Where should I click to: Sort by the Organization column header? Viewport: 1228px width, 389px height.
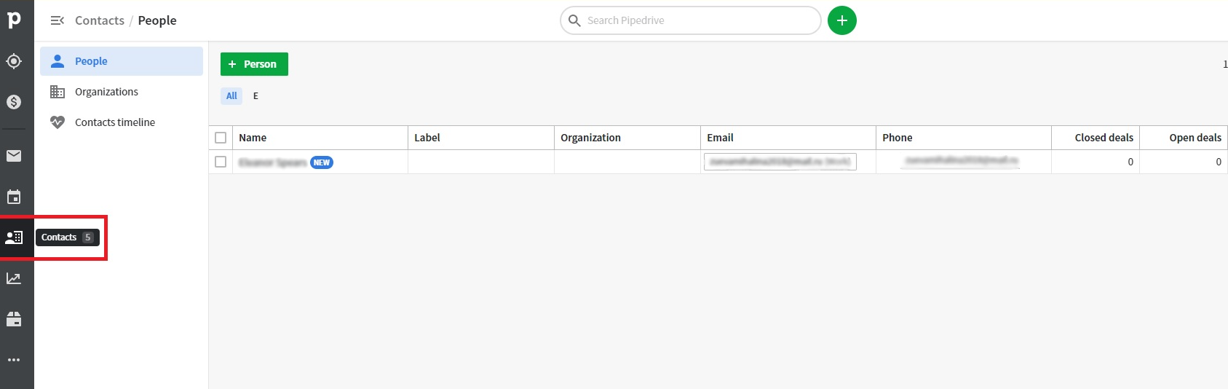click(x=627, y=138)
